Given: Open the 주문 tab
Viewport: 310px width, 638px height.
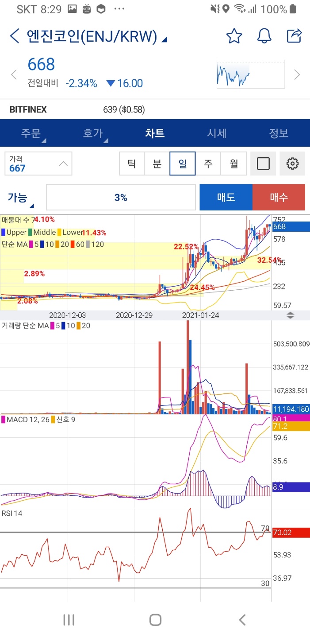Looking at the screenshot, I should pos(31,133).
